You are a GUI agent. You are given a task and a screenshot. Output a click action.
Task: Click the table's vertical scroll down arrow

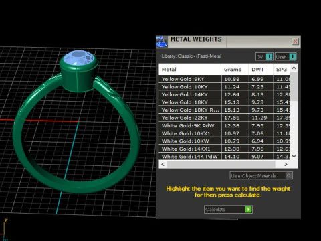click(294, 156)
